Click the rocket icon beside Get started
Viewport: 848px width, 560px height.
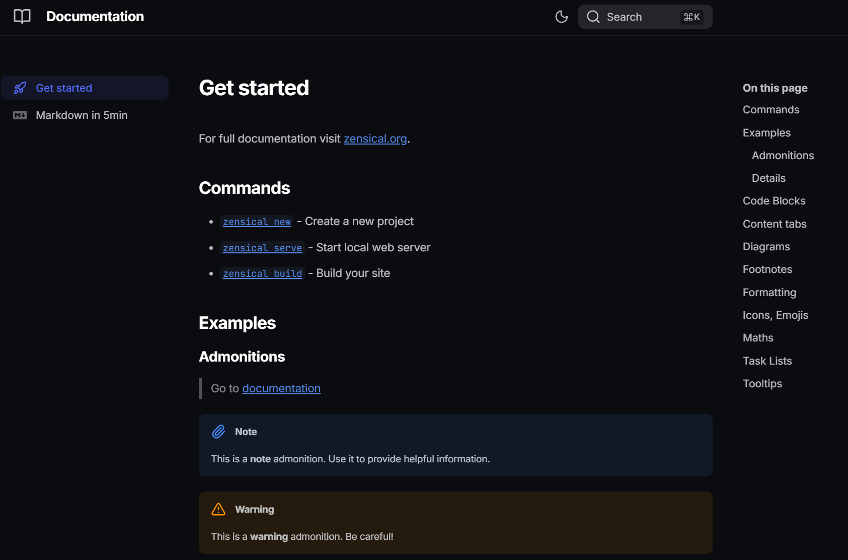(x=20, y=88)
